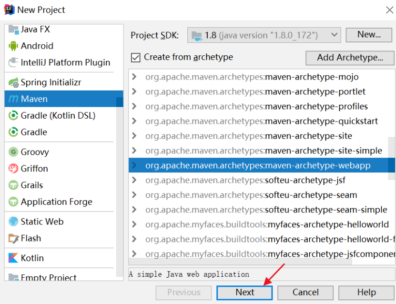This screenshot has height=304, width=396.
Task: Select Application Forge project type
Action: click(x=61, y=202)
